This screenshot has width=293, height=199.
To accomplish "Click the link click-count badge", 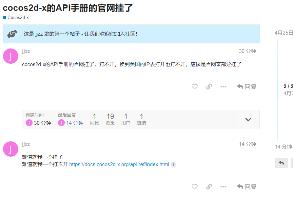I will (173, 164).
